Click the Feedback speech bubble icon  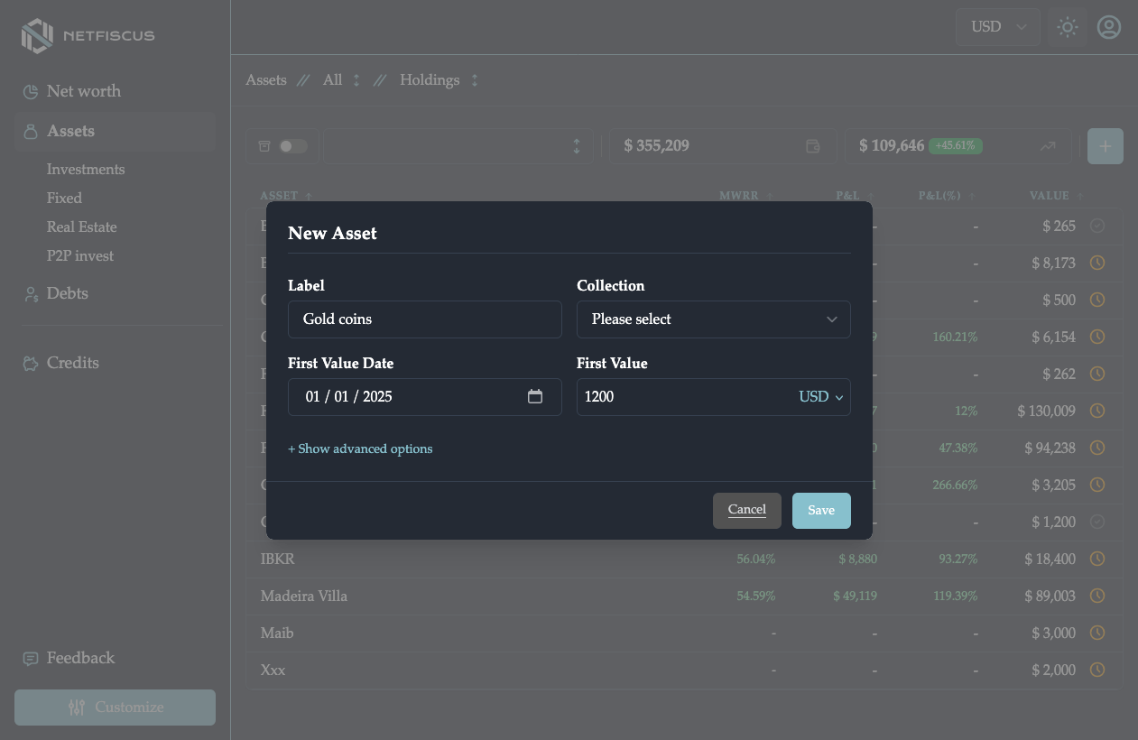point(31,658)
